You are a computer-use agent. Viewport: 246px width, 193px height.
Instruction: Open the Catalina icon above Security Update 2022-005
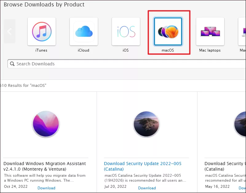coord(146,124)
